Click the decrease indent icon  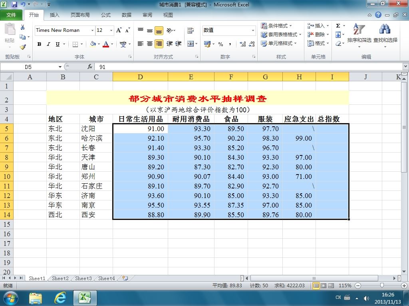[x=169, y=44]
